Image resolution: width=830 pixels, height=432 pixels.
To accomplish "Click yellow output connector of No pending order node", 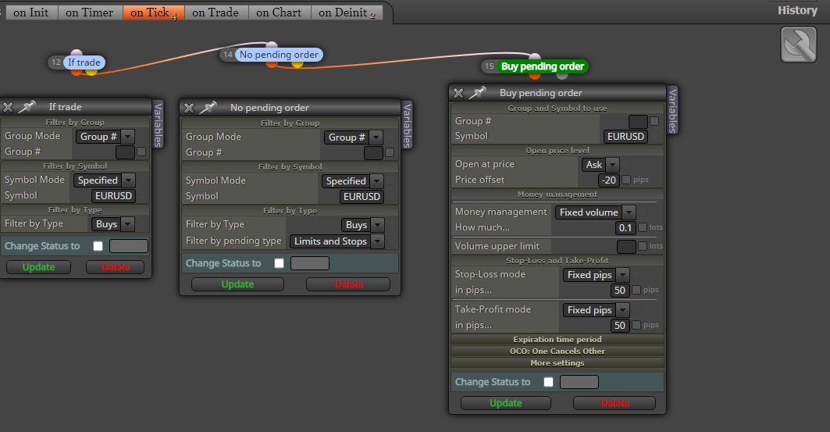I will click(x=297, y=64).
